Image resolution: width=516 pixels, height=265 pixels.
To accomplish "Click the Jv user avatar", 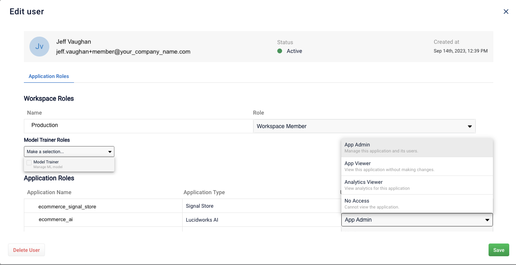I will point(39,47).
